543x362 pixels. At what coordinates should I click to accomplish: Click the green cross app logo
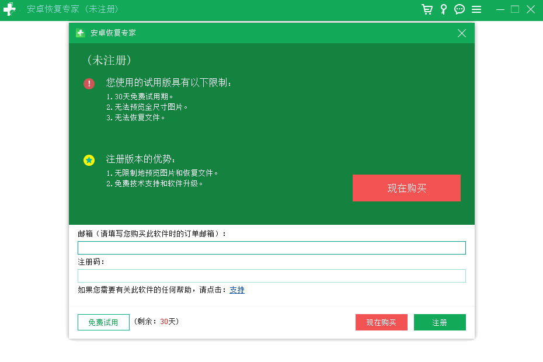click(x=10, y=9)
